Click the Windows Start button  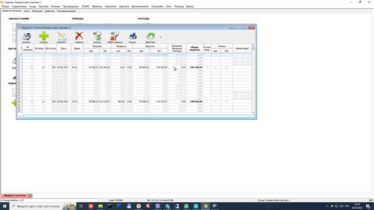click(4, 206)
